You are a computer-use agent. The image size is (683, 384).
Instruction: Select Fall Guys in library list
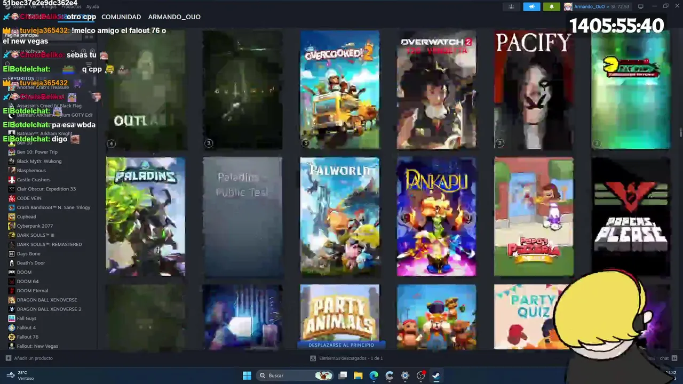[27, 318]
